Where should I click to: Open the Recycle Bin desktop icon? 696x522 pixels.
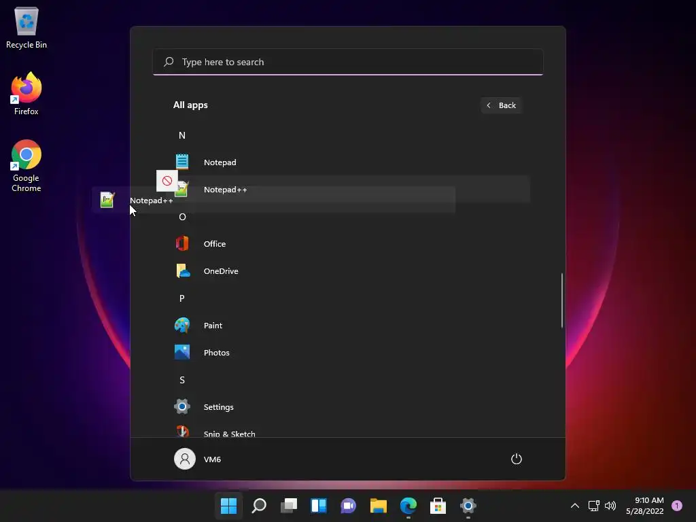click(x=27, y=27)
